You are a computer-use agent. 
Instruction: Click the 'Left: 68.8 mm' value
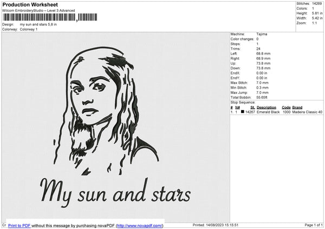coord(263,53)
